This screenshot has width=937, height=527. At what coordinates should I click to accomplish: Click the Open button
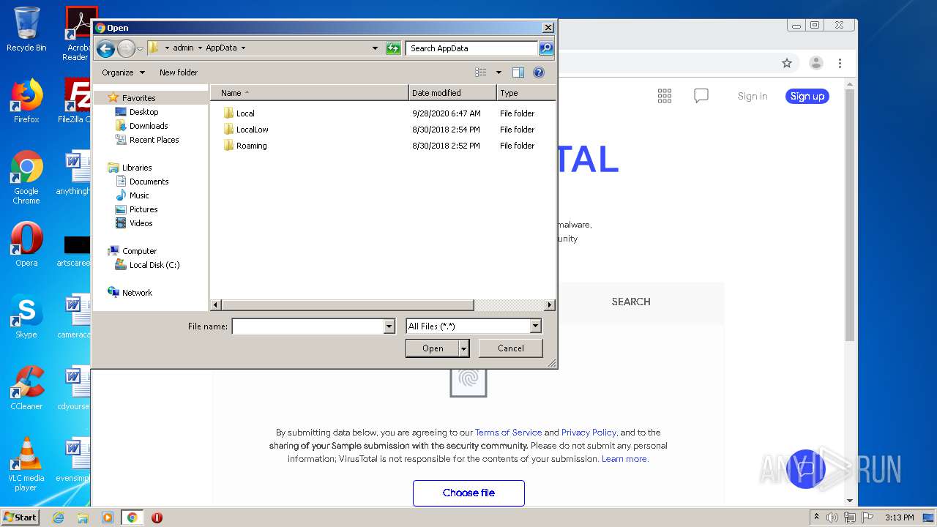coord(433,348)
